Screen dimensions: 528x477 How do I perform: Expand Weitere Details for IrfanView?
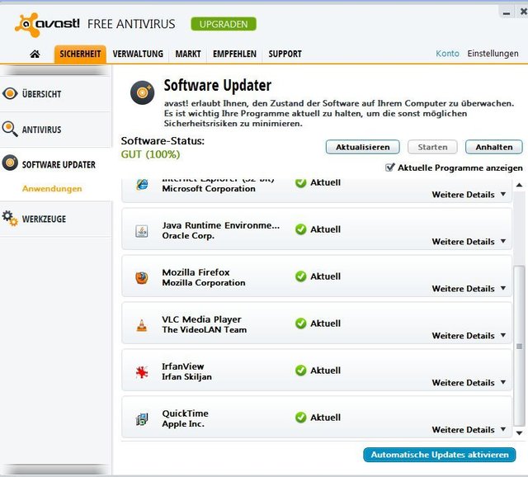[469, 383]
